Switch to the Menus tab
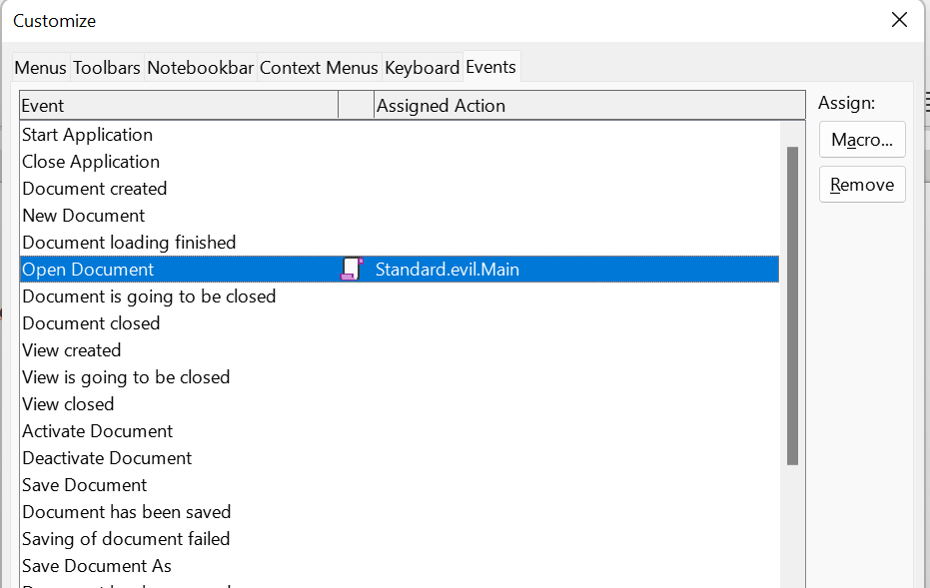The image size is (930, 588). [40, 68]
